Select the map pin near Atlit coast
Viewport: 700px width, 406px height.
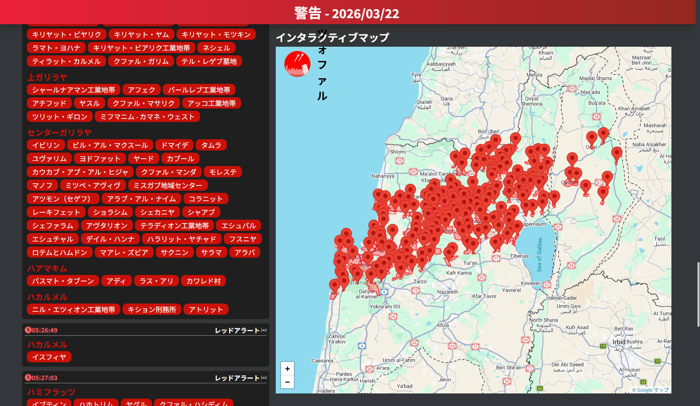click(x=334, y=286)
